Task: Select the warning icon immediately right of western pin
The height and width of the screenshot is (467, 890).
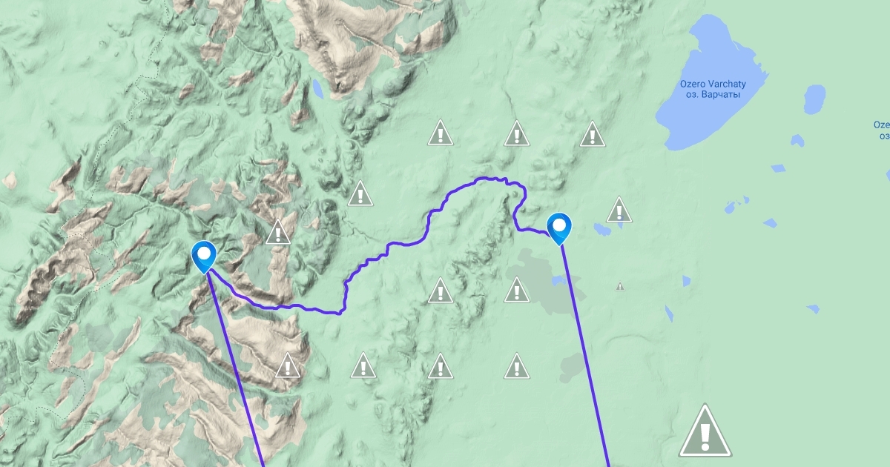Action: point(278,232)
